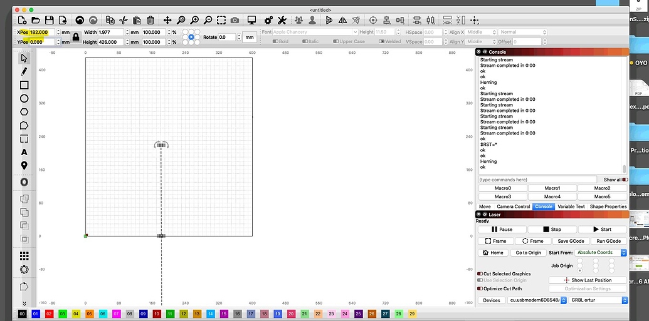Screen dimensions: 649x321
Task: Open a project with the folder icon
Action: pos(36,20)
